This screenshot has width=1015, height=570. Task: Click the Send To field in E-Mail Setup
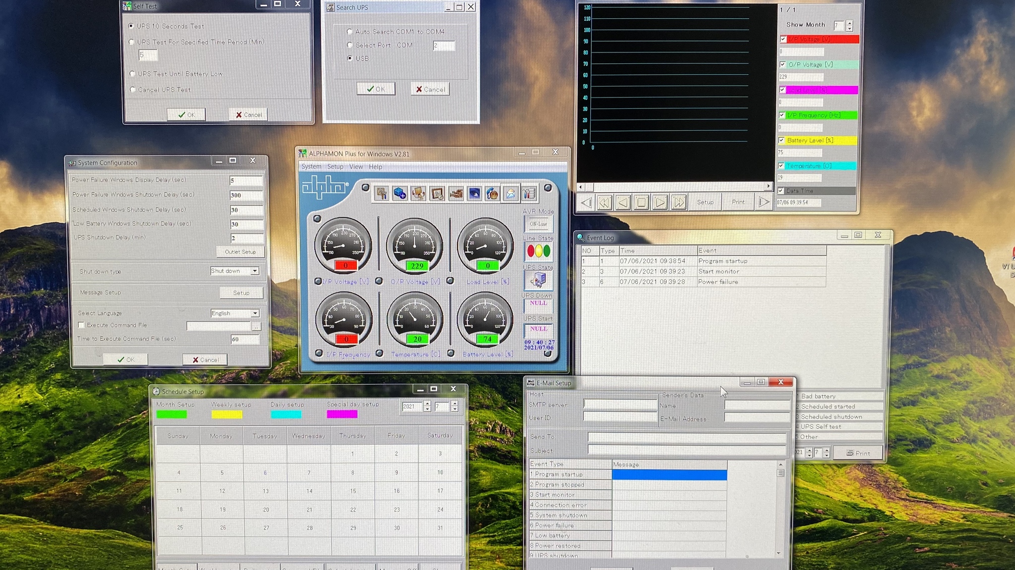point(686,437)
